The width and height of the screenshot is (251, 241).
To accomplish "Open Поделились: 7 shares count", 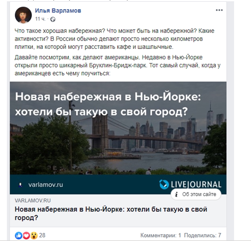I will click(x=203, y=235).
